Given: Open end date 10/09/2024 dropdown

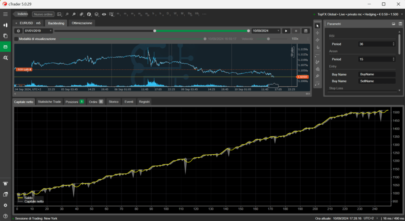Looking at the screenshot, I should tap(266, 31).
